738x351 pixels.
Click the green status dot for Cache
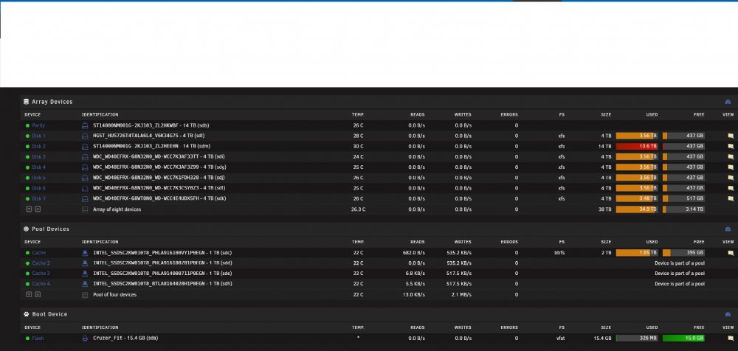[x=27, y=253]
